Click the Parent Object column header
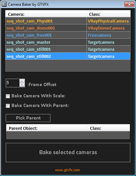This screenshot has width=136, height=176. point(47,128)
